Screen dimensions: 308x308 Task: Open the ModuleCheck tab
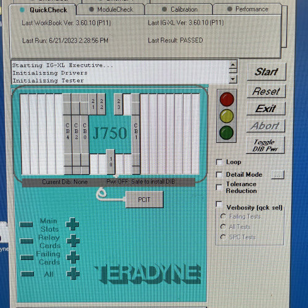[x=111, y=9]
